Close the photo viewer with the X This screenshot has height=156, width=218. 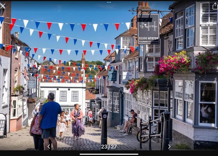(x=2, y=6)
